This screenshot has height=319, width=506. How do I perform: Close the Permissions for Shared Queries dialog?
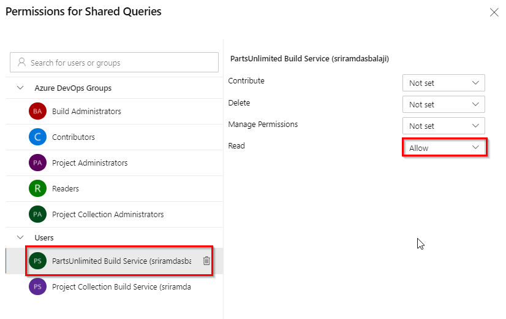click(494, 13)
